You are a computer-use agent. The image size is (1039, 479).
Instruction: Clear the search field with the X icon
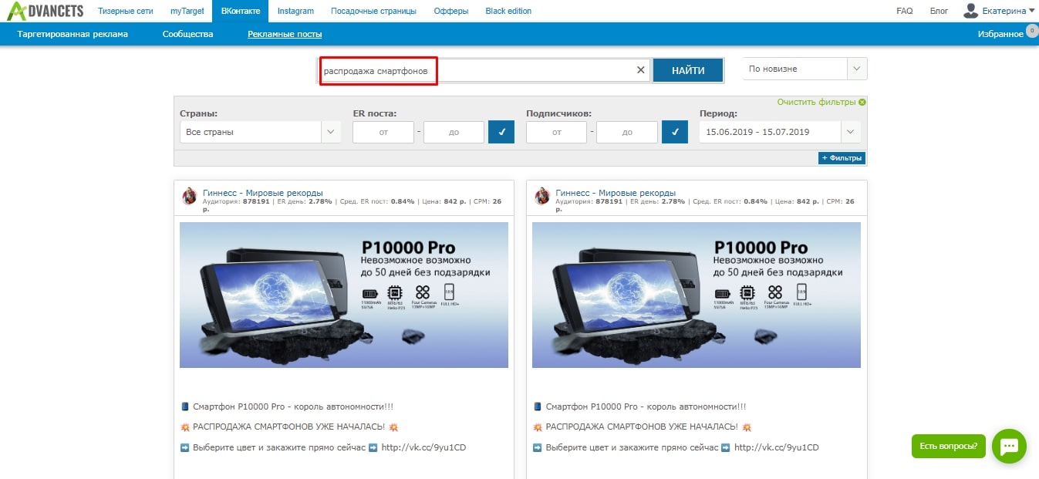[x=640, y=70]
